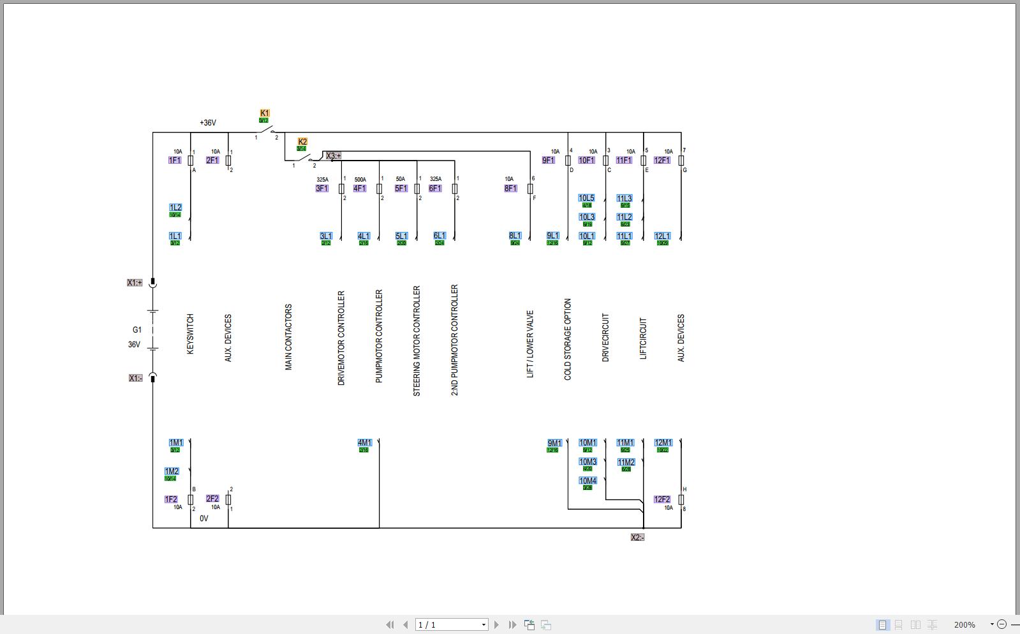
Task: Click the 10M3 reference label
Action: click(588, 462)
